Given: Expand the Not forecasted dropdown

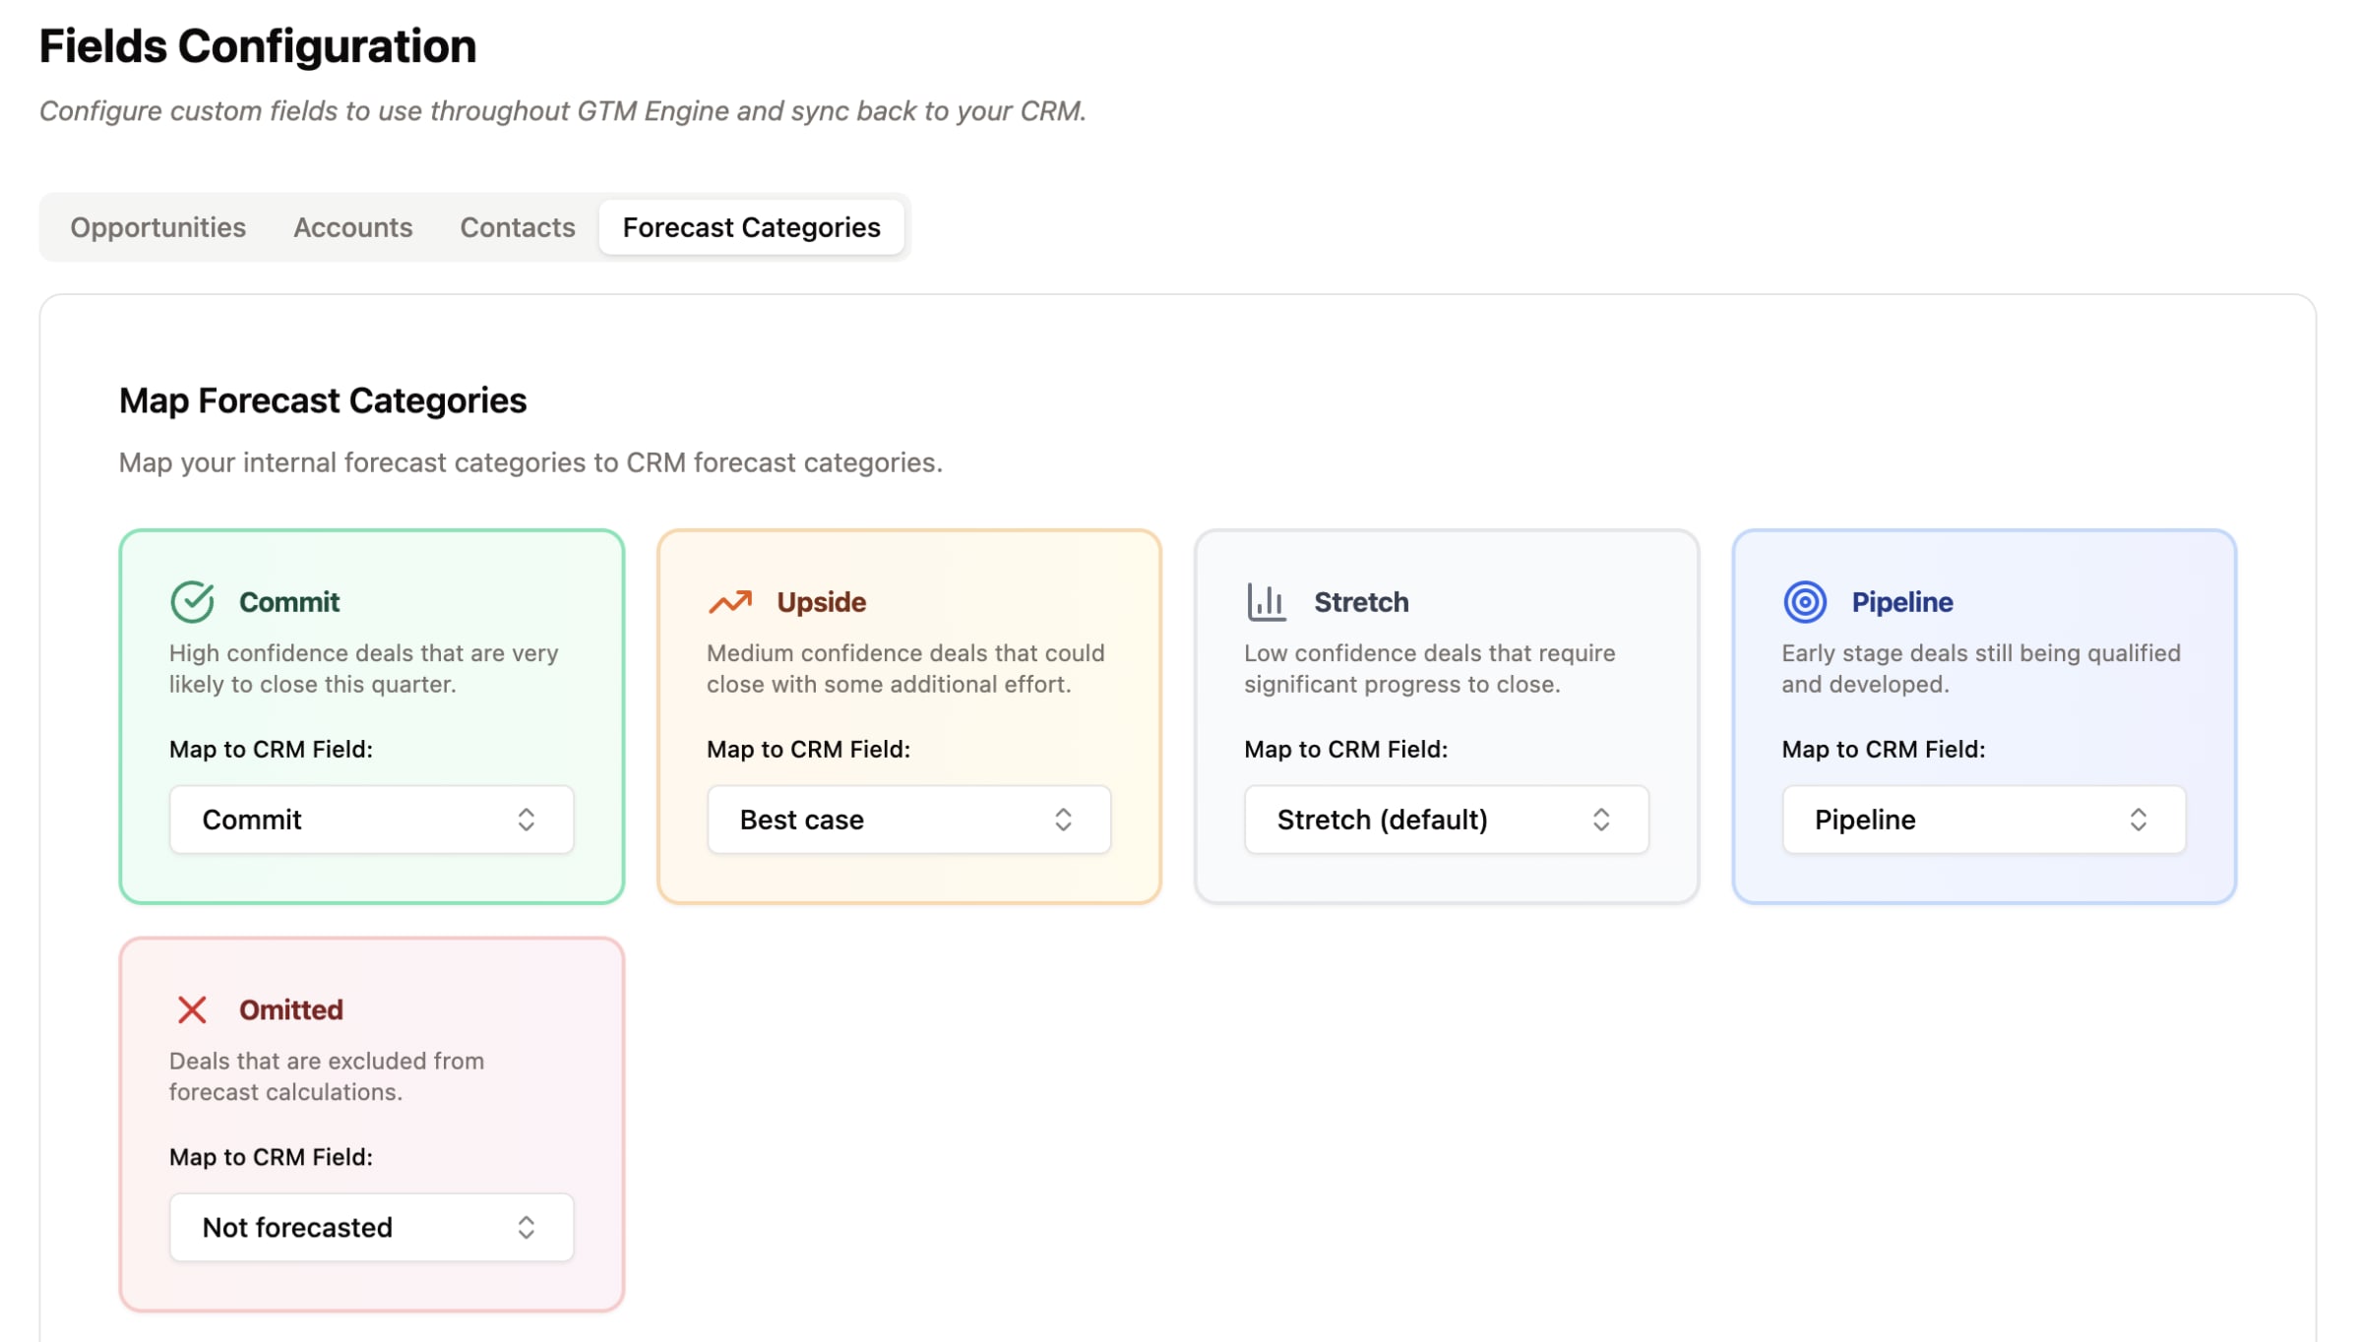Looking at the screenshot, I should click(371, 1227).
